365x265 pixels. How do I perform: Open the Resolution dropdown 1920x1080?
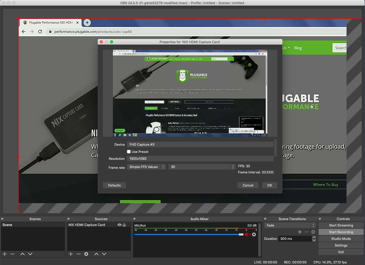pyautogui.click(x=200, y=159)
